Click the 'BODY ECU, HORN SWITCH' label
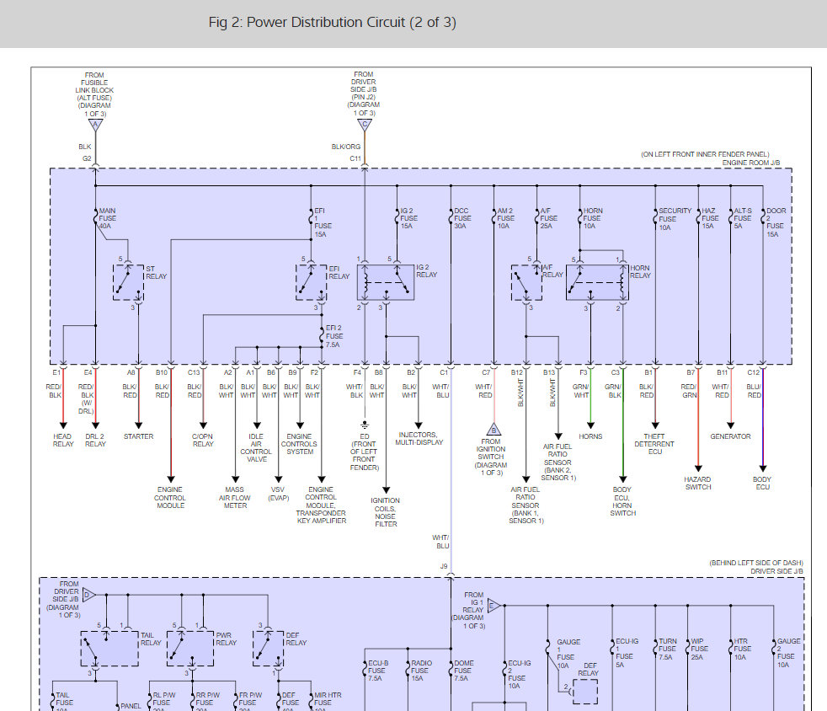This screenshot has width=827, height=711. (x=623, y=501)
